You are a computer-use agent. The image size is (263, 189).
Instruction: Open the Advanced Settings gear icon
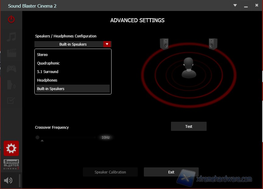coord(11,149)
